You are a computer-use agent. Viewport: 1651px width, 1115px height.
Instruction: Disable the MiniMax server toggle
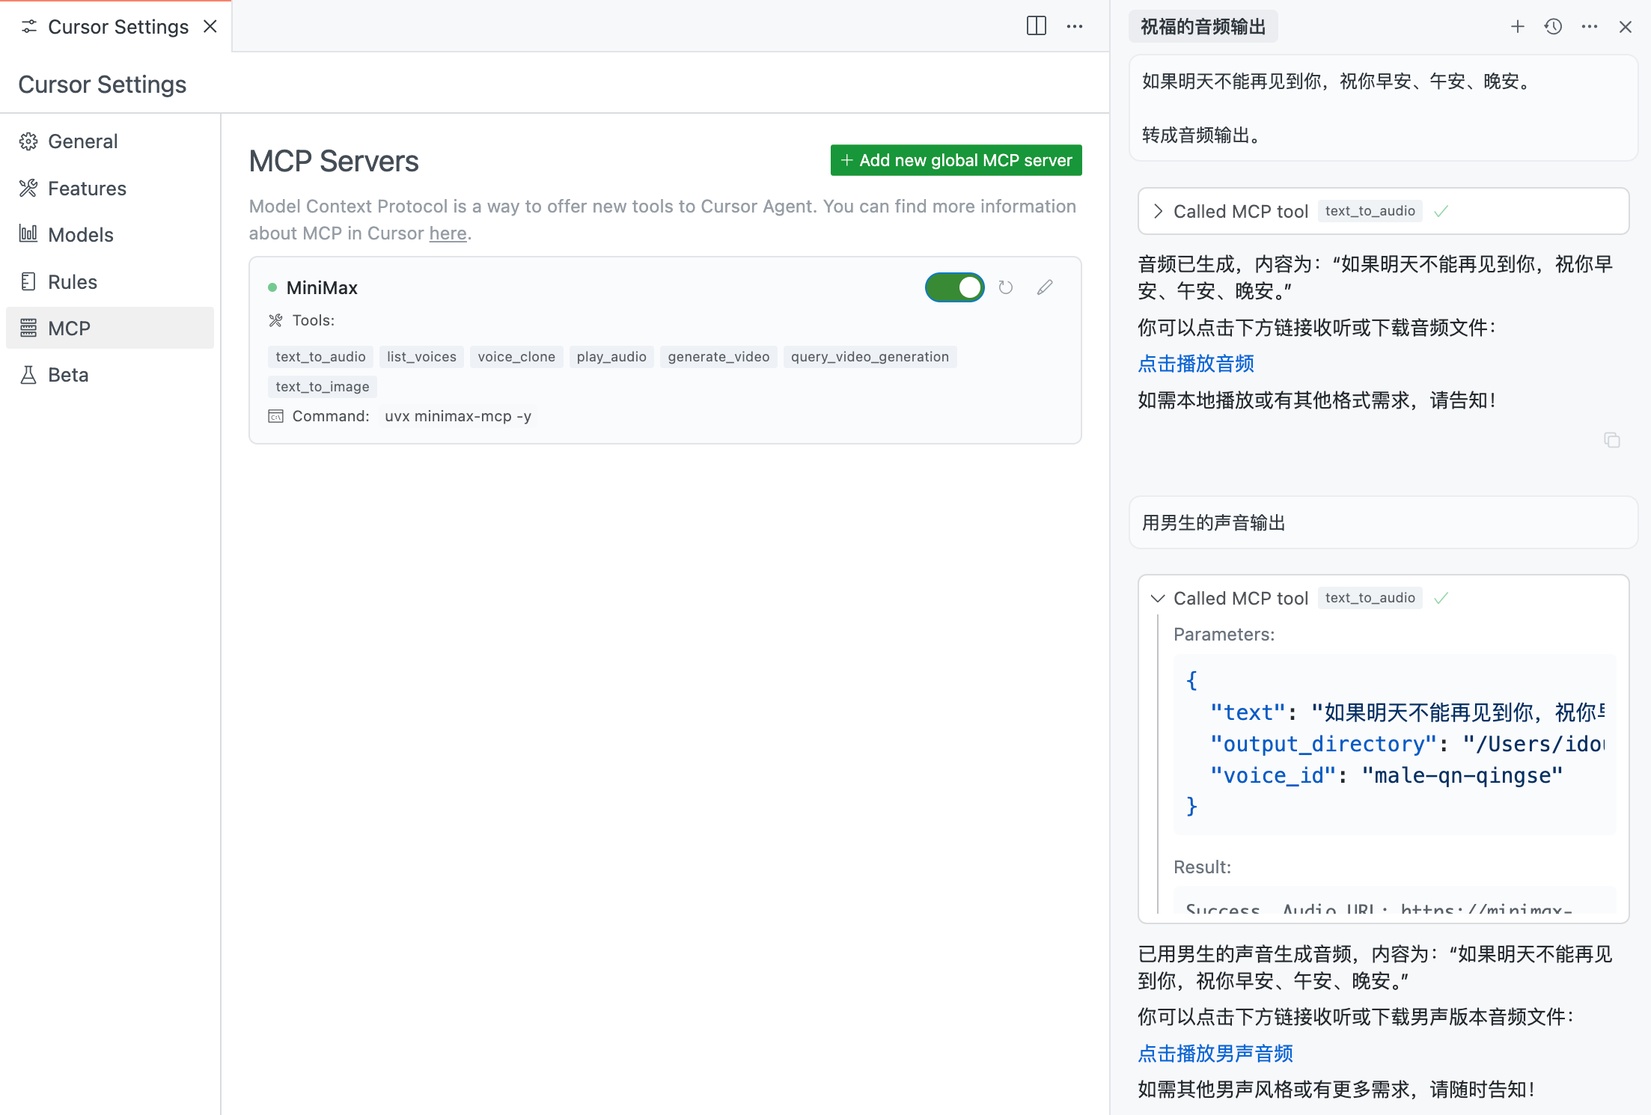click(x=954, y=287)
